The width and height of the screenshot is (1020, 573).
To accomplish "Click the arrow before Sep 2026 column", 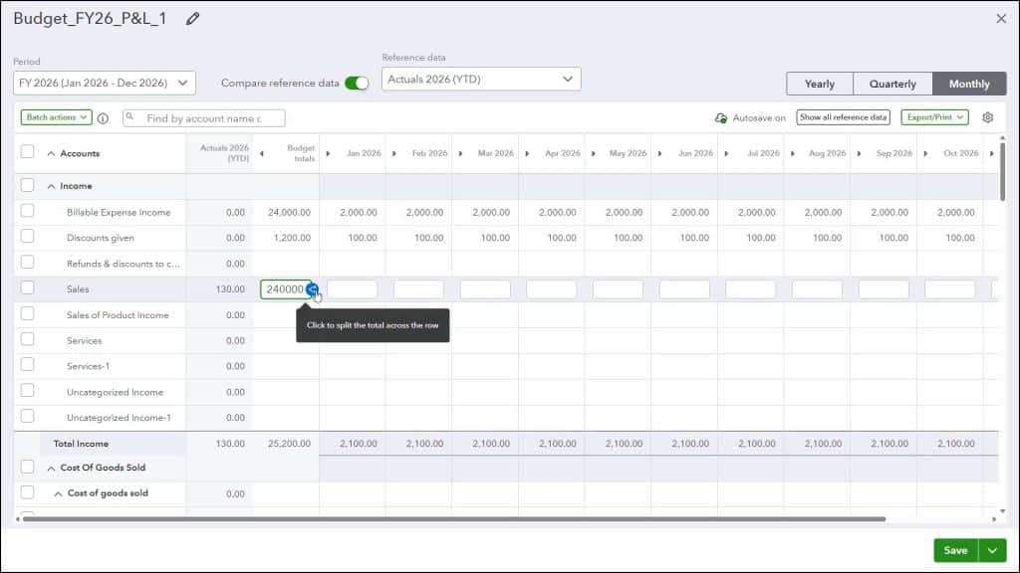I will (x=859, y=154).
